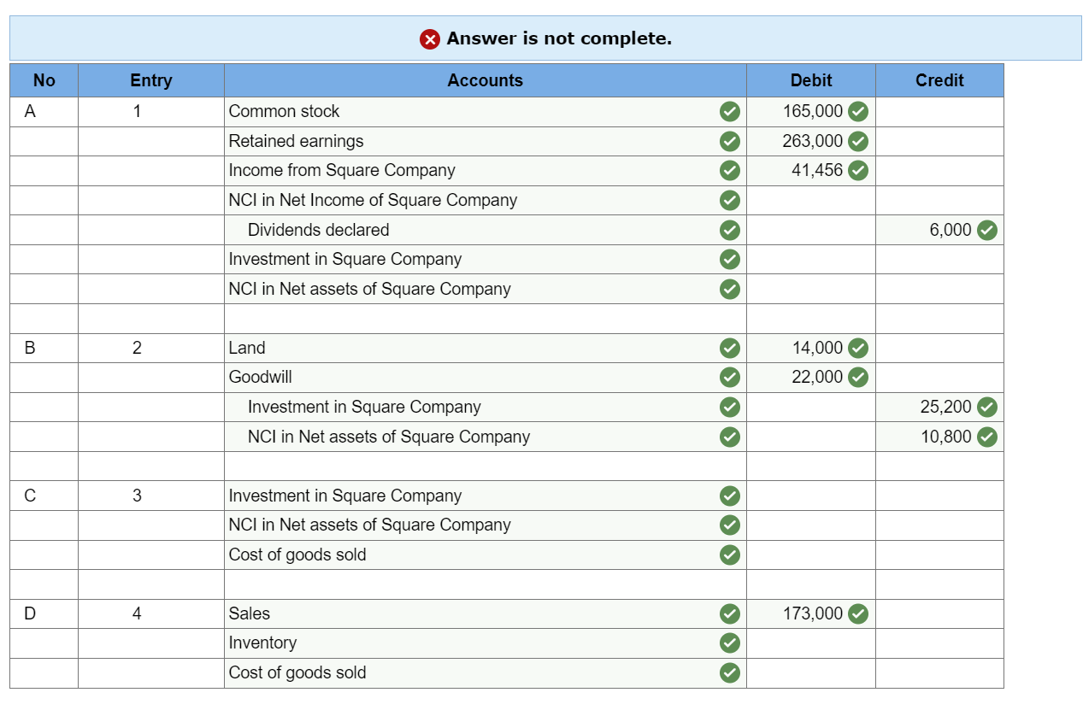Select the 'Investment in Square Company' account in entry 3
This screenshot has width=1083, height=716.
(x=345, y=496)
